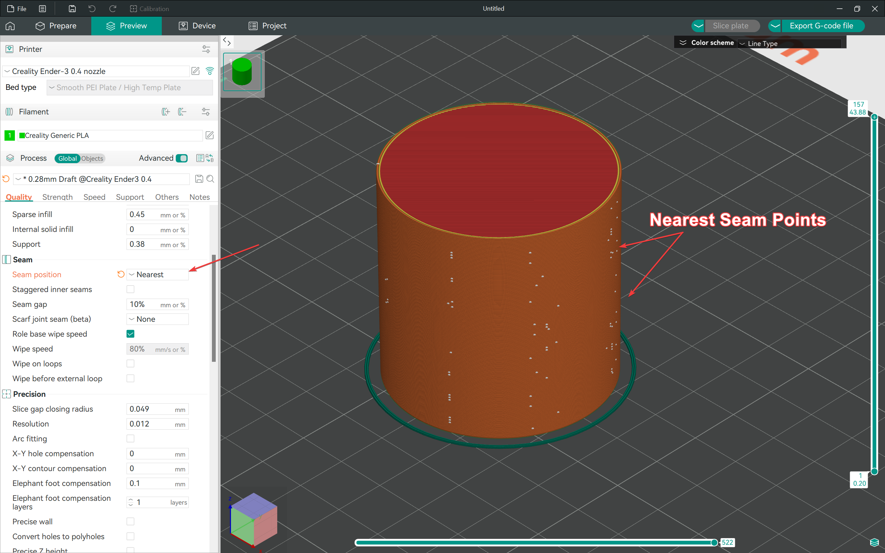This screenshot has height=553, width=885.
Task: Edit the Generic PLA filament preset icon
Action: 209,135
